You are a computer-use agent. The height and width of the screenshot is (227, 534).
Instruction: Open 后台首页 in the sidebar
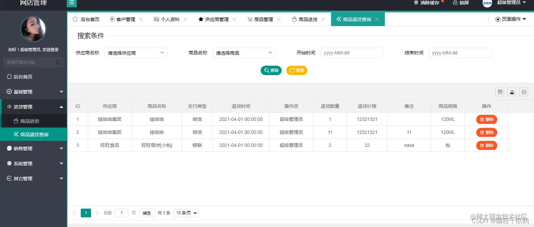[33, 77]
